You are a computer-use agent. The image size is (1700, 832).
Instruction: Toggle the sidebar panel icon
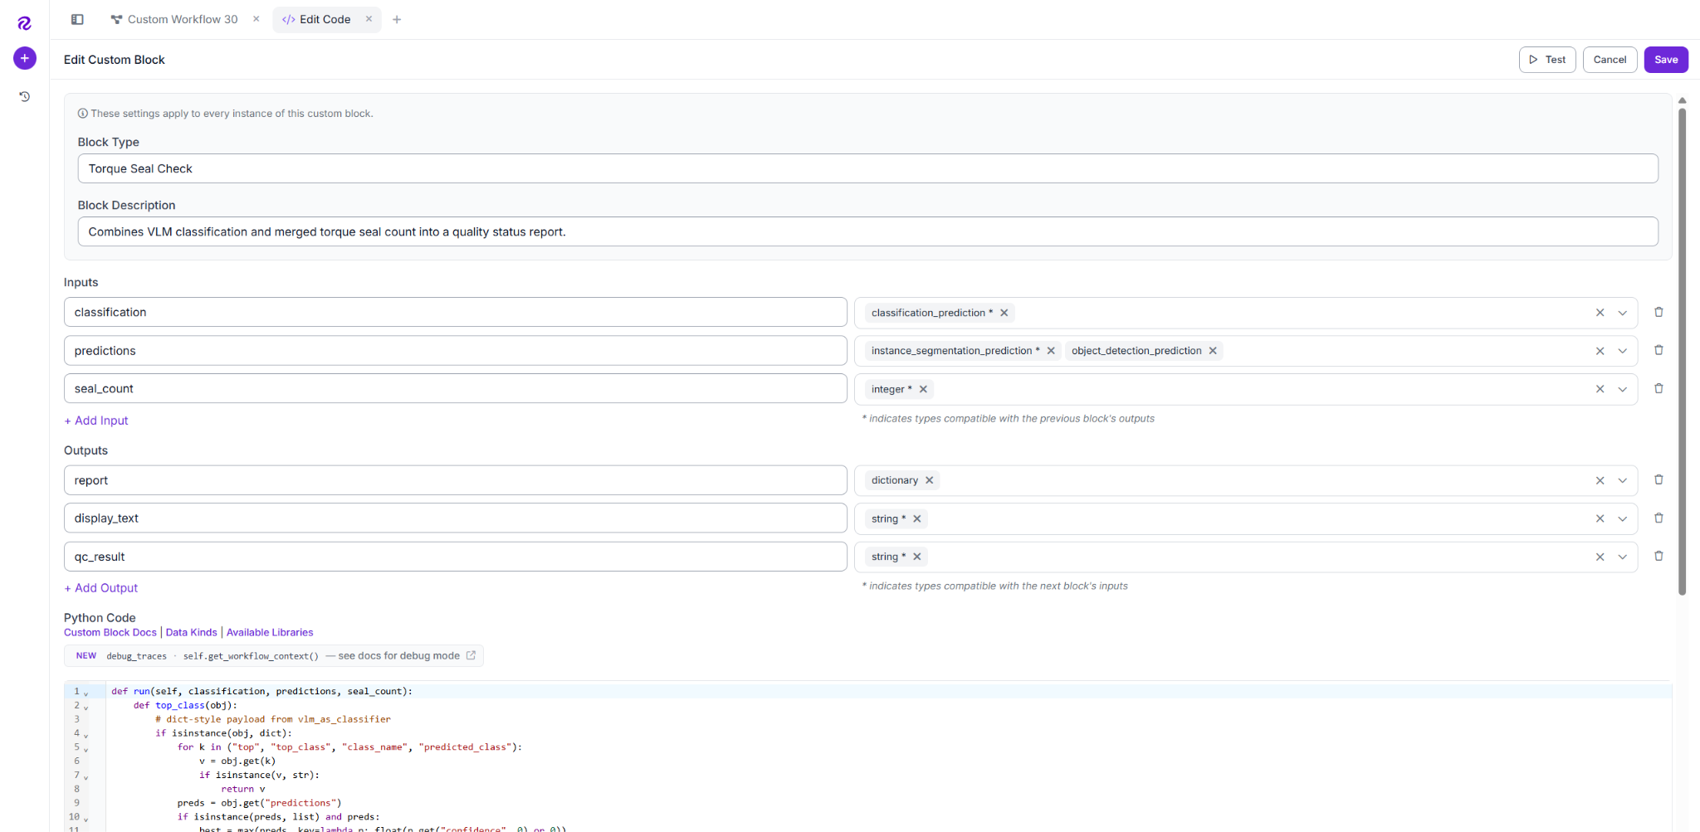tap(77, 19)
